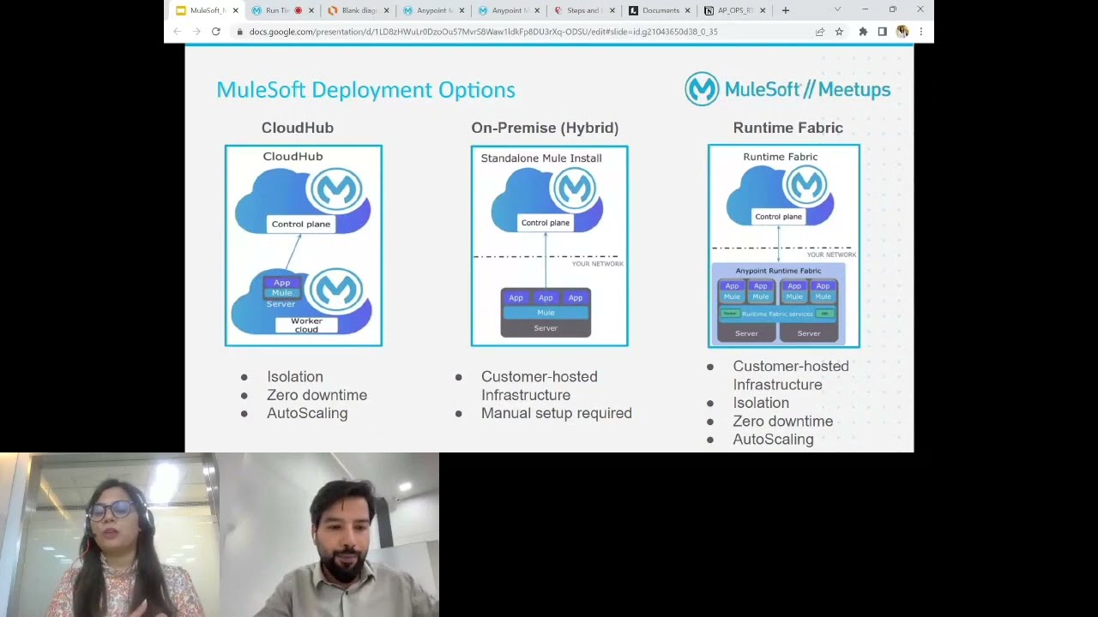Click AutoScaling bullet under CloudHub
The height and width of the screenshot is (617, 1098).
(x=307, y=413)
